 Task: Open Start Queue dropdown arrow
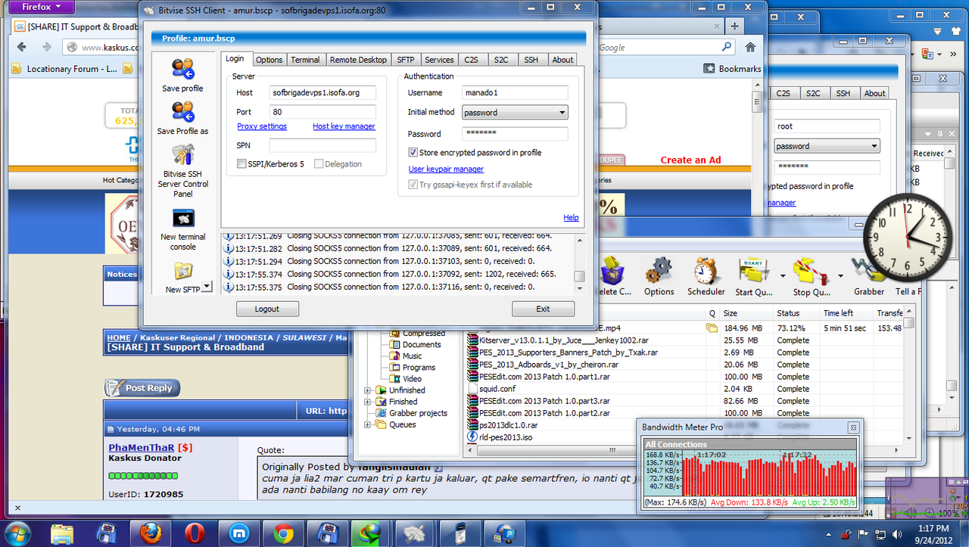tap(783, 275)
